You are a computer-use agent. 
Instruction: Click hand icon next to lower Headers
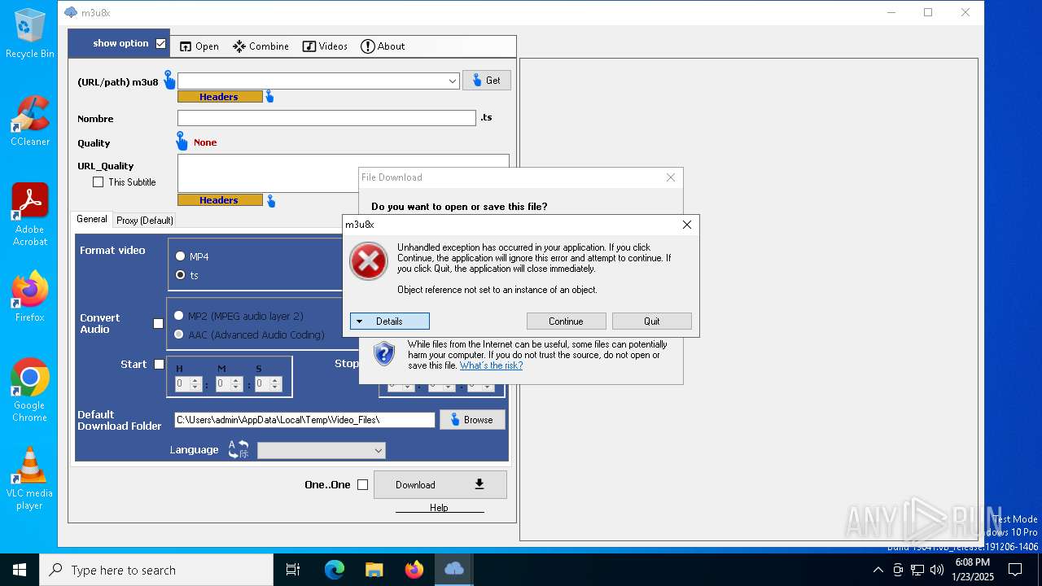(271, 201)
